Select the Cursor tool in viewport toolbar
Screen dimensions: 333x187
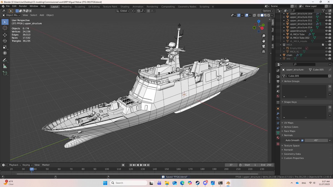coord(5,28)
